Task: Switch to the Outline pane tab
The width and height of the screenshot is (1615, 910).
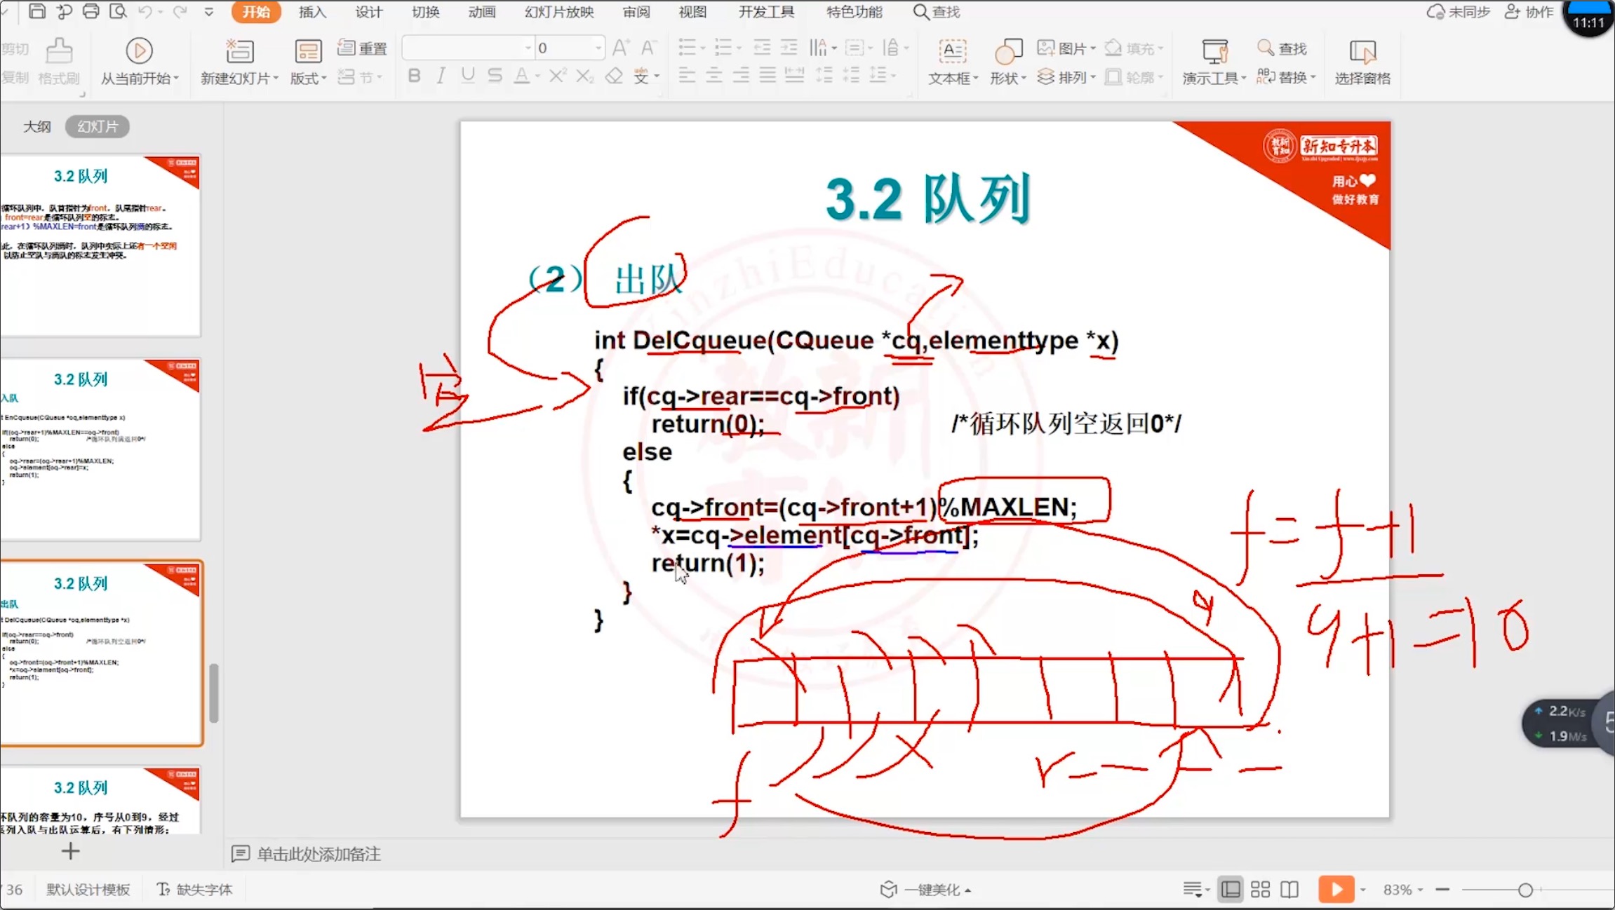Action: (x=37, y=126)
